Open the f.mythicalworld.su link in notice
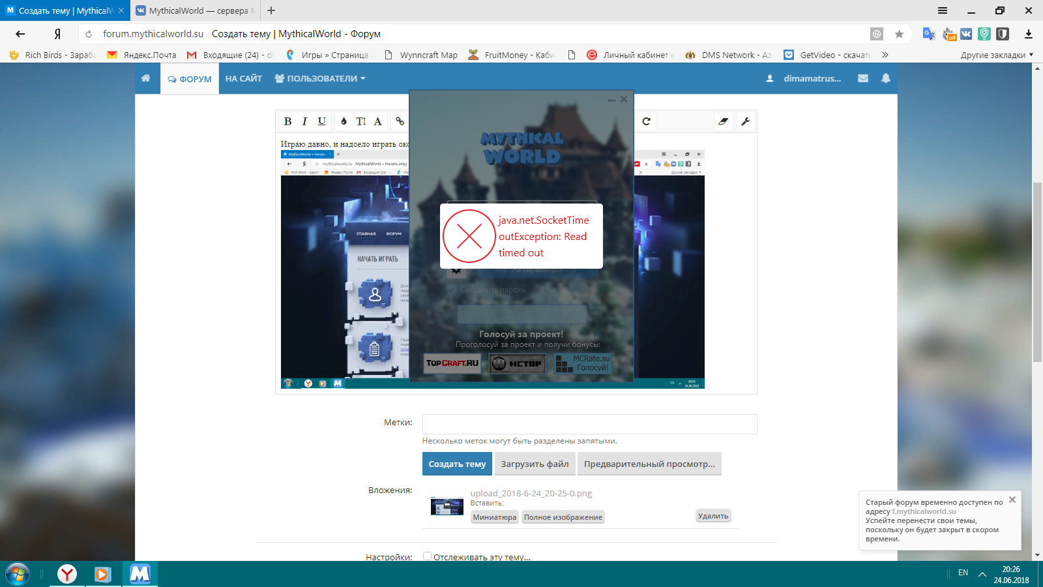The height and width of the screenshot is (587, 1043). pyautogui.click(x=924, y=511)
